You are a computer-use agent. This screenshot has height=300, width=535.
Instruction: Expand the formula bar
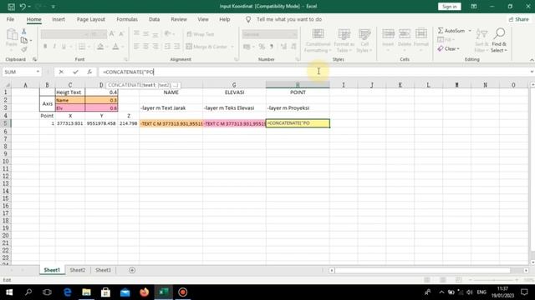532,72
